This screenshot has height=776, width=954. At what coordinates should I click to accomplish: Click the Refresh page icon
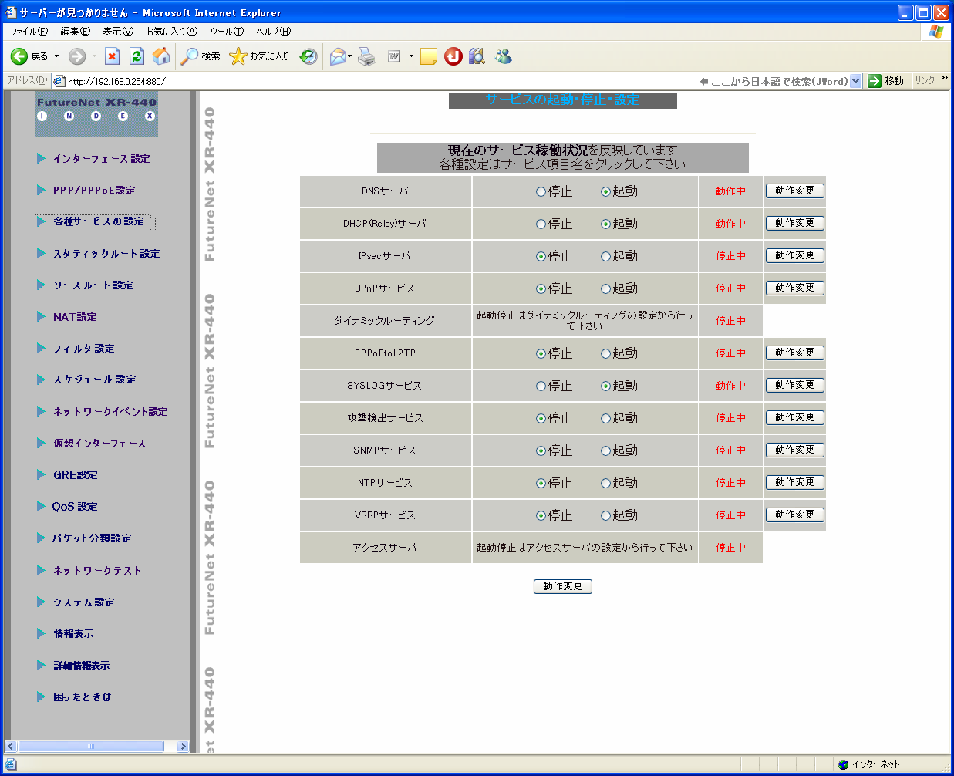[137, 56]
